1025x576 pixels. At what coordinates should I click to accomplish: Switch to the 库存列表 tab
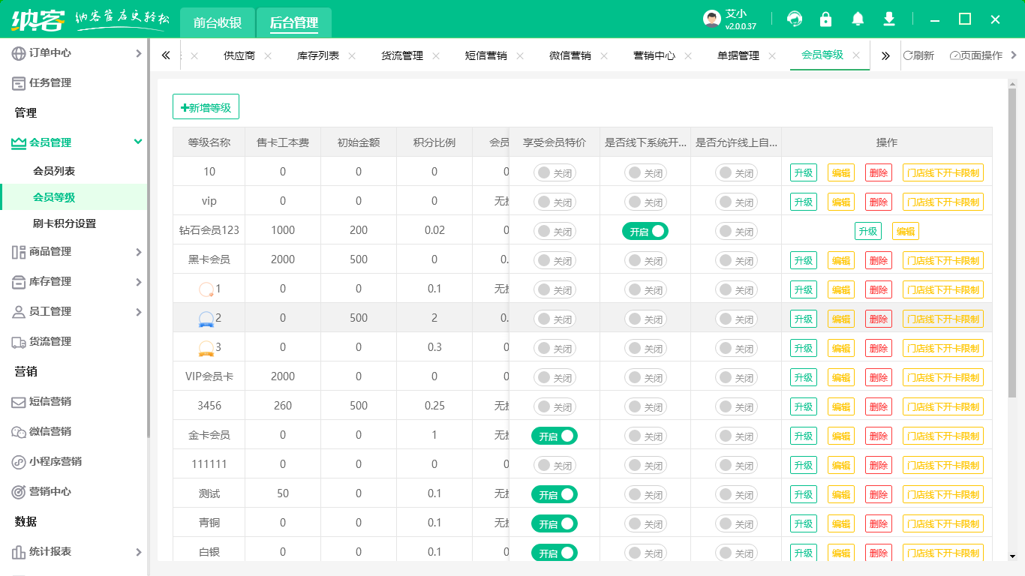coord(317,55)
